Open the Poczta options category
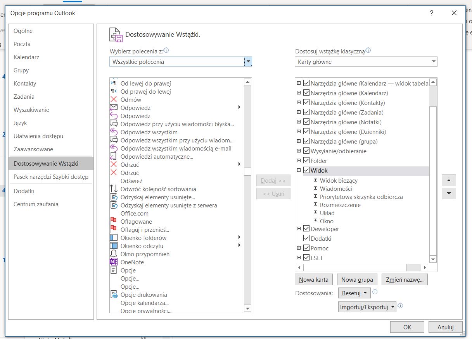 (51, 44)
